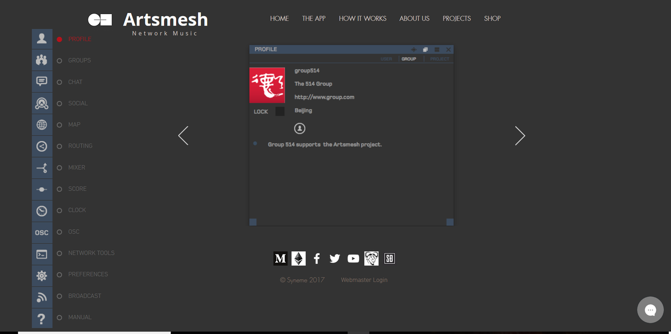This screenshot has height=334, width=671.
Task: Select the Map radio bullet
Action: [59, 125]
